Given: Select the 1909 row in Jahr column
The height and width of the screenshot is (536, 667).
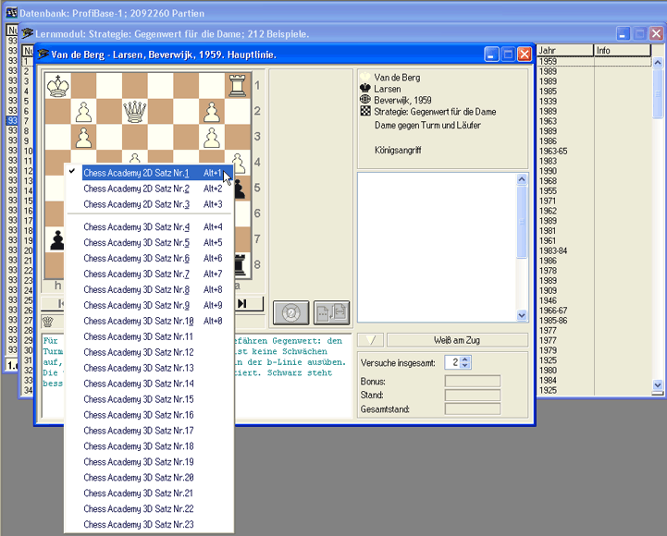Looking at the screenshot, I should [548, 291].
